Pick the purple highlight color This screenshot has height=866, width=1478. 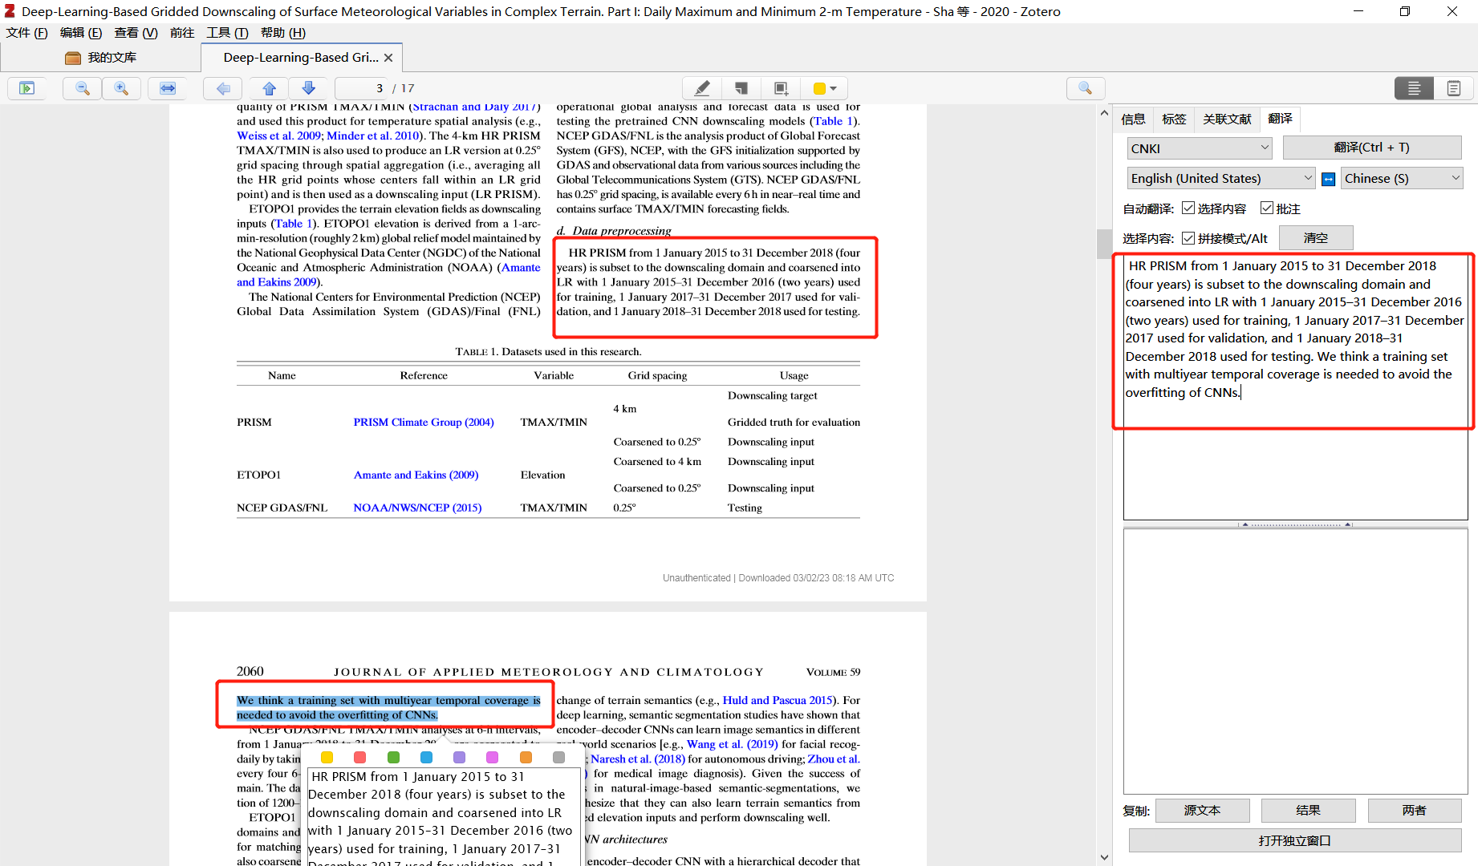[459, 757]
